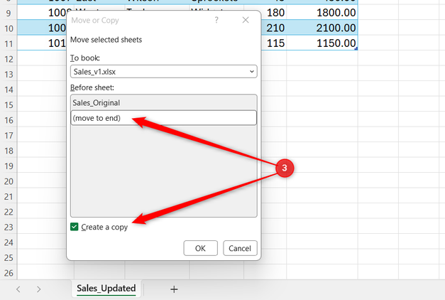
Task: Click cell containing 1800.00
Action: point(322,13)
